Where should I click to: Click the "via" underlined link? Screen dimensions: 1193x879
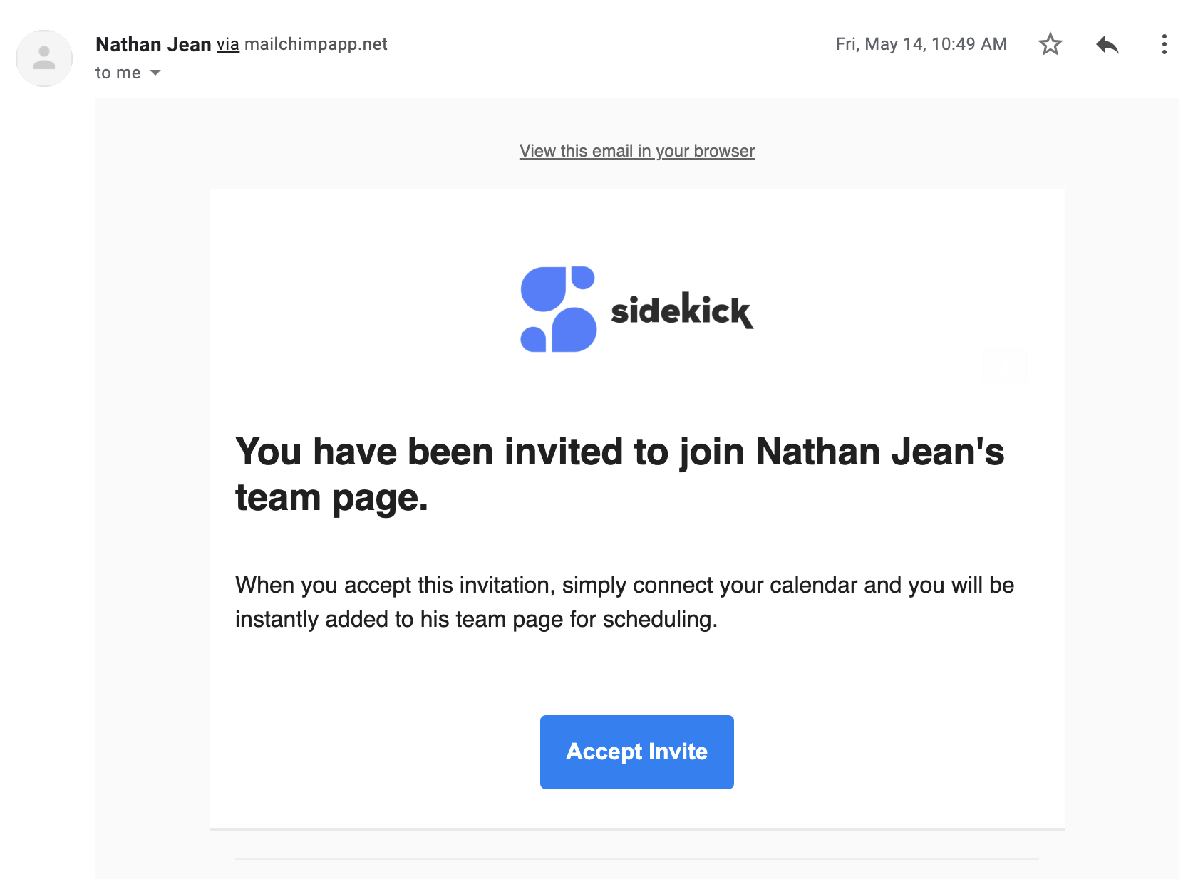point(228,44)
